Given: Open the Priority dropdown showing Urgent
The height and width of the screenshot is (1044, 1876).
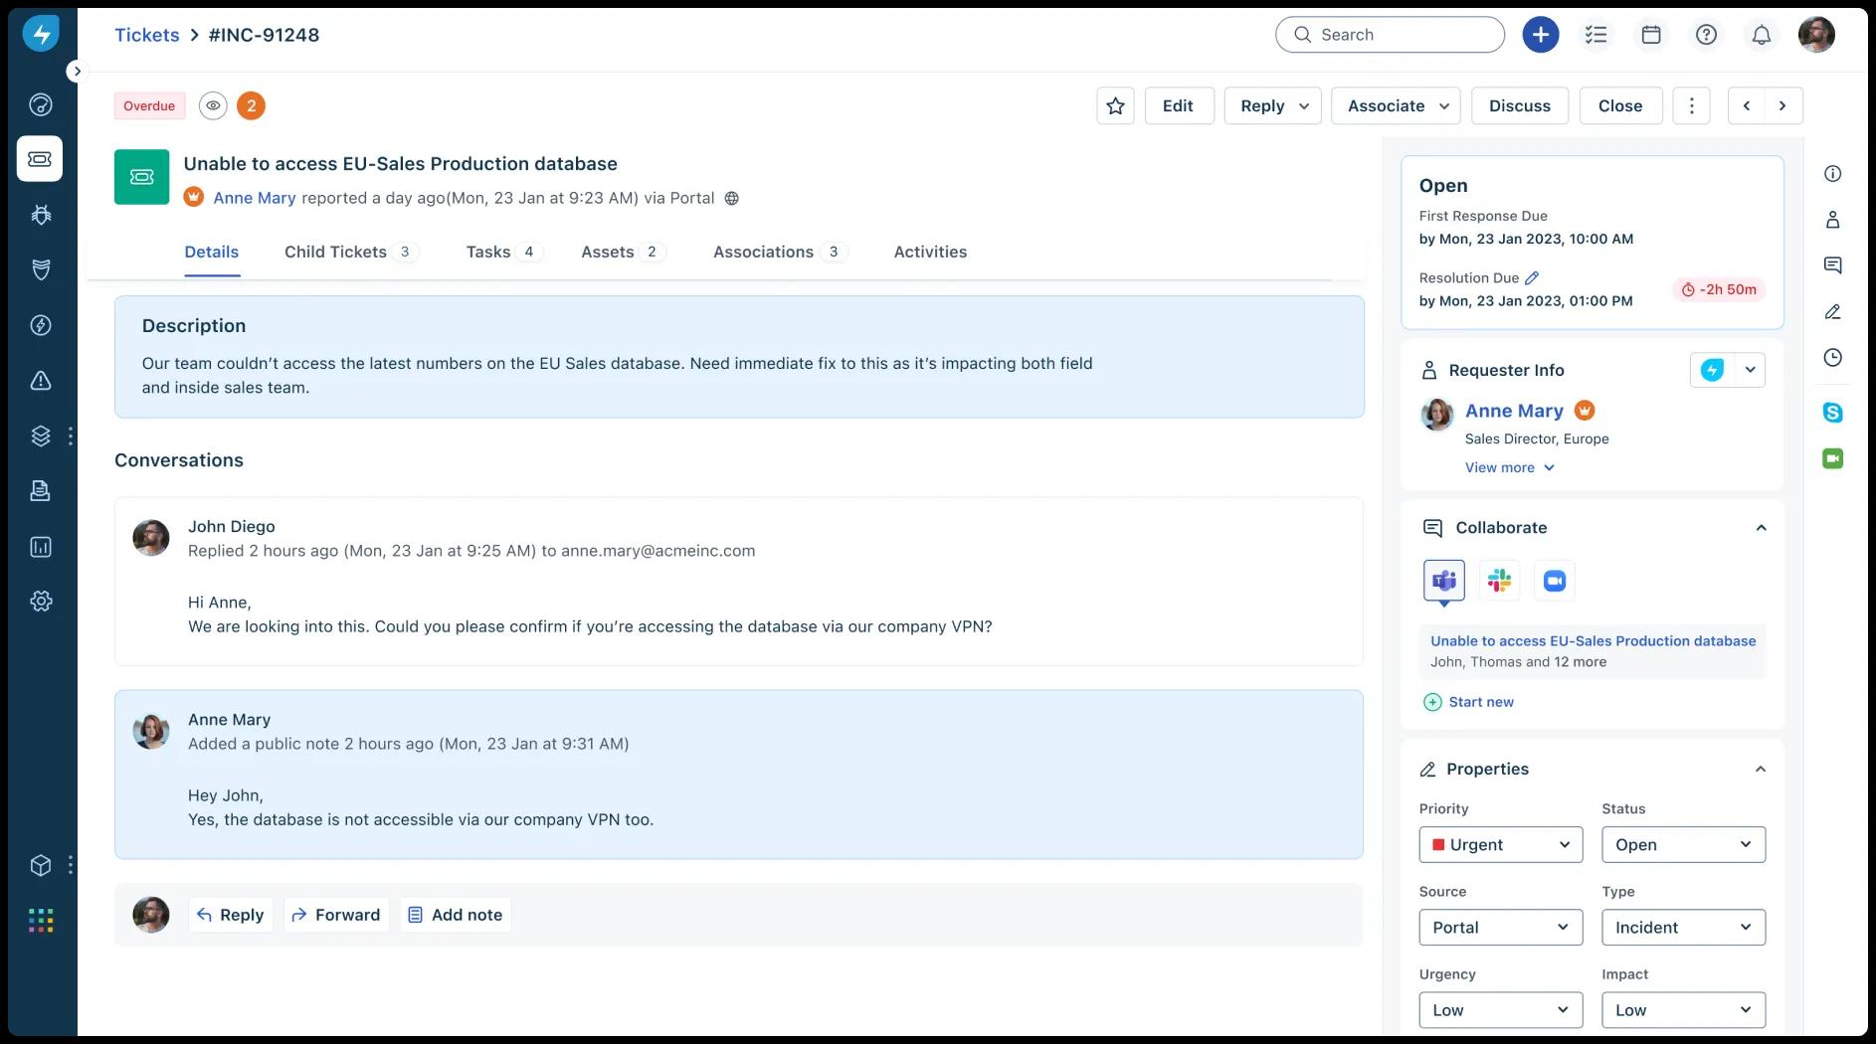Looking at the screenshot, I should pyautogui.click(x=1500, y=845).
